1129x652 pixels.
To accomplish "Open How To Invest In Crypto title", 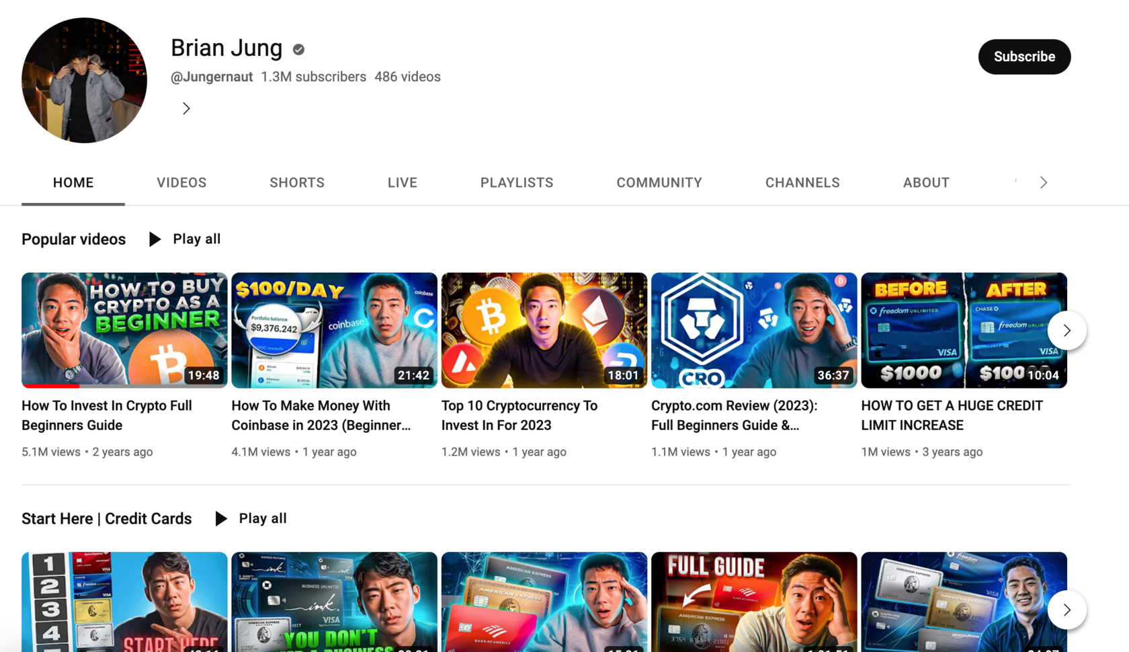I will pos(107,415).
